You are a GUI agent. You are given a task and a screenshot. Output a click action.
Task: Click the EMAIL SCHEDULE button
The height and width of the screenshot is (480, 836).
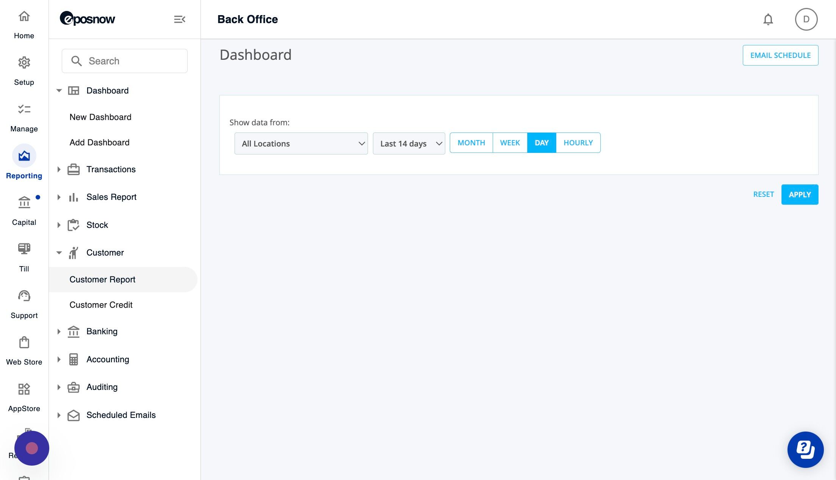(x=780, y=55)
